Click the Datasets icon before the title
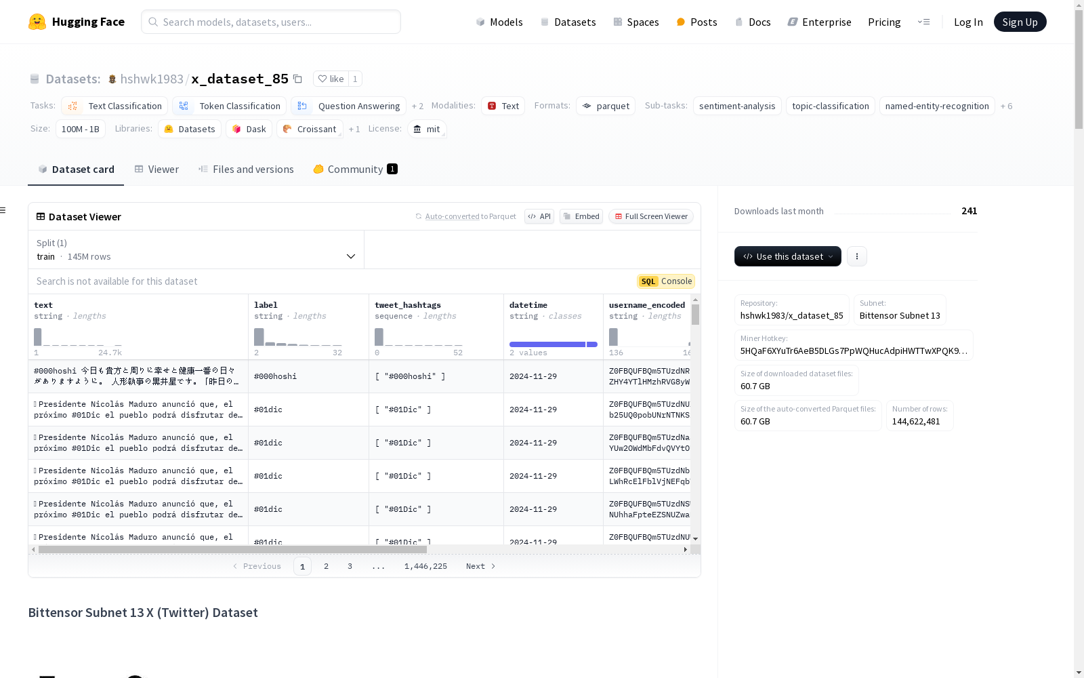Viewport: 1084px width, 678px height. pos(35,79)
